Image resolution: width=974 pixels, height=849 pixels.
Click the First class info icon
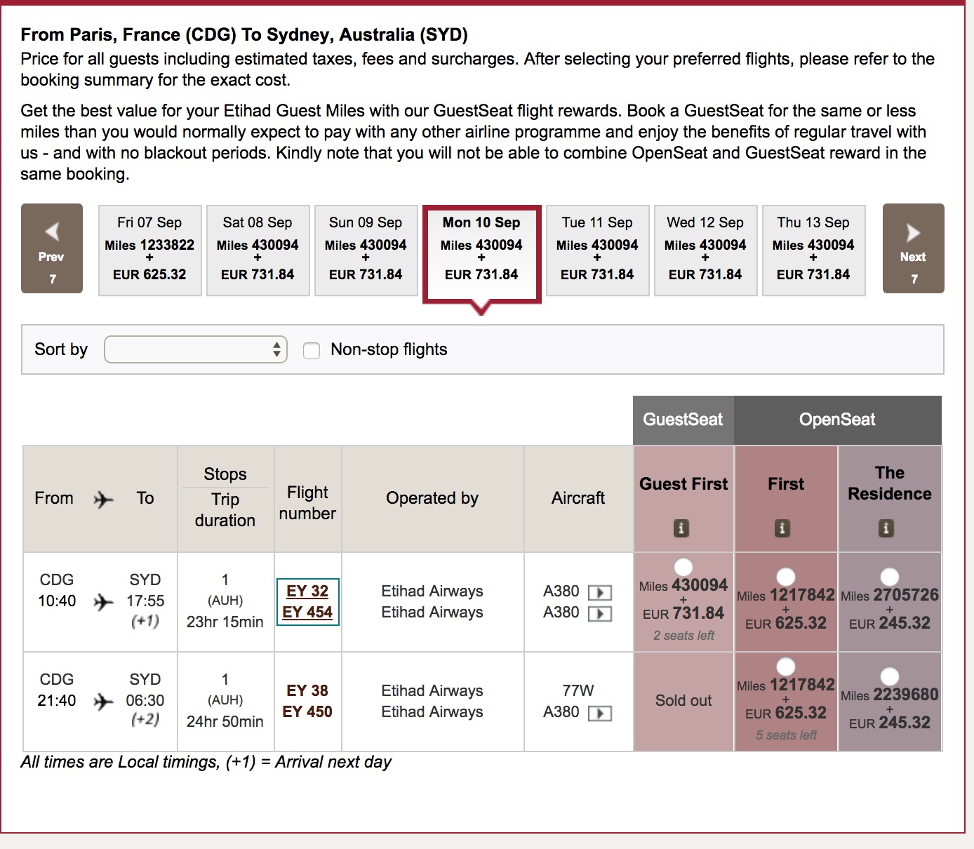[782, 528]
